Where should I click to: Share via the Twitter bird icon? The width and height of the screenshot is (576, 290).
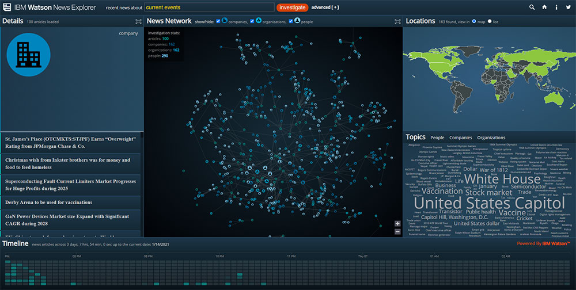(x=569, y=7)
